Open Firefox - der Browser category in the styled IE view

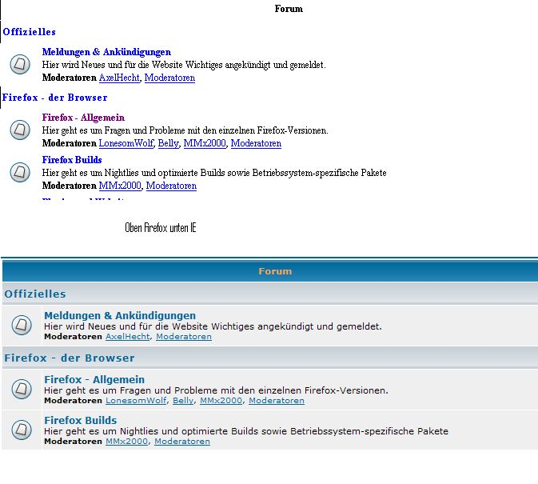(x=70, y=358)
